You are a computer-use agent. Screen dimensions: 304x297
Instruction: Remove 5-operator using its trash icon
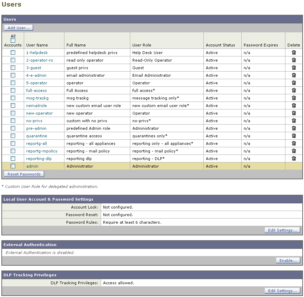pyautogui.click(x=294, y=83)
